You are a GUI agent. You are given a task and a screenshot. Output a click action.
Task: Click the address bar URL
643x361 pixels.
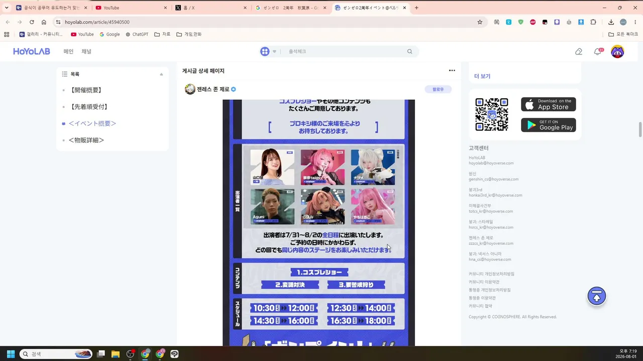coord(97,22)
